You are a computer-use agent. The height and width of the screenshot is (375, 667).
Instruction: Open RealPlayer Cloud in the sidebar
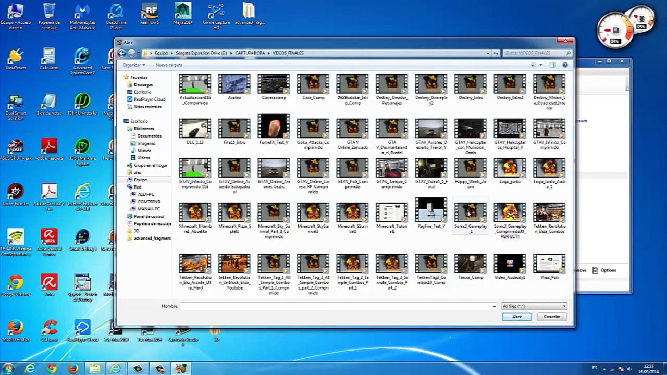point(149,99)
